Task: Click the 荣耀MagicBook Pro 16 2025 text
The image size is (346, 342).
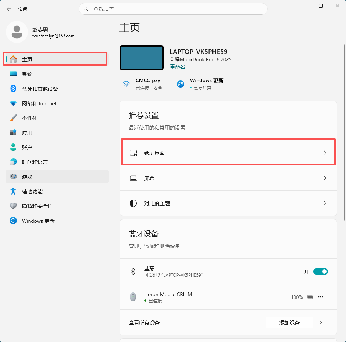Action: click(x=200, y=59)
